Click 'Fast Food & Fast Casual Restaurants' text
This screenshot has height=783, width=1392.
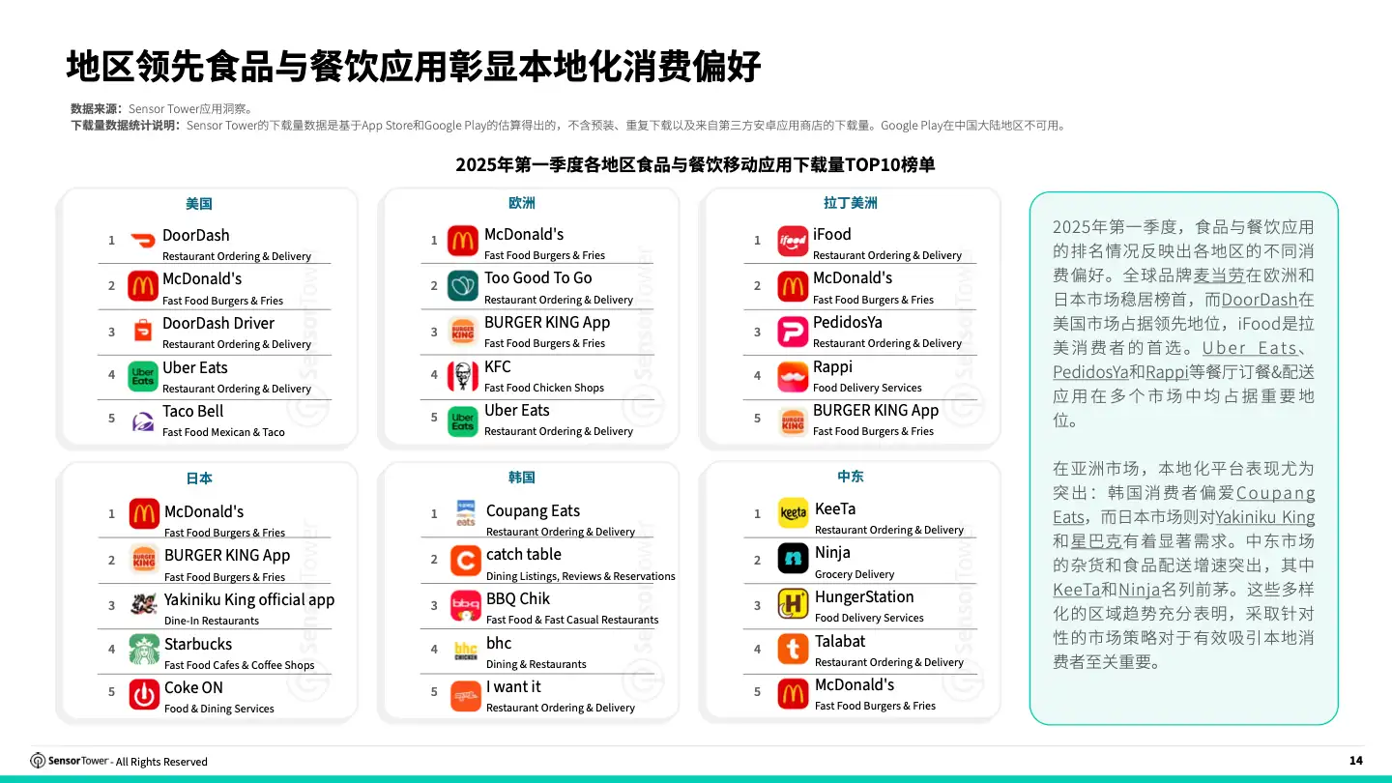click(x=572, y=620)
